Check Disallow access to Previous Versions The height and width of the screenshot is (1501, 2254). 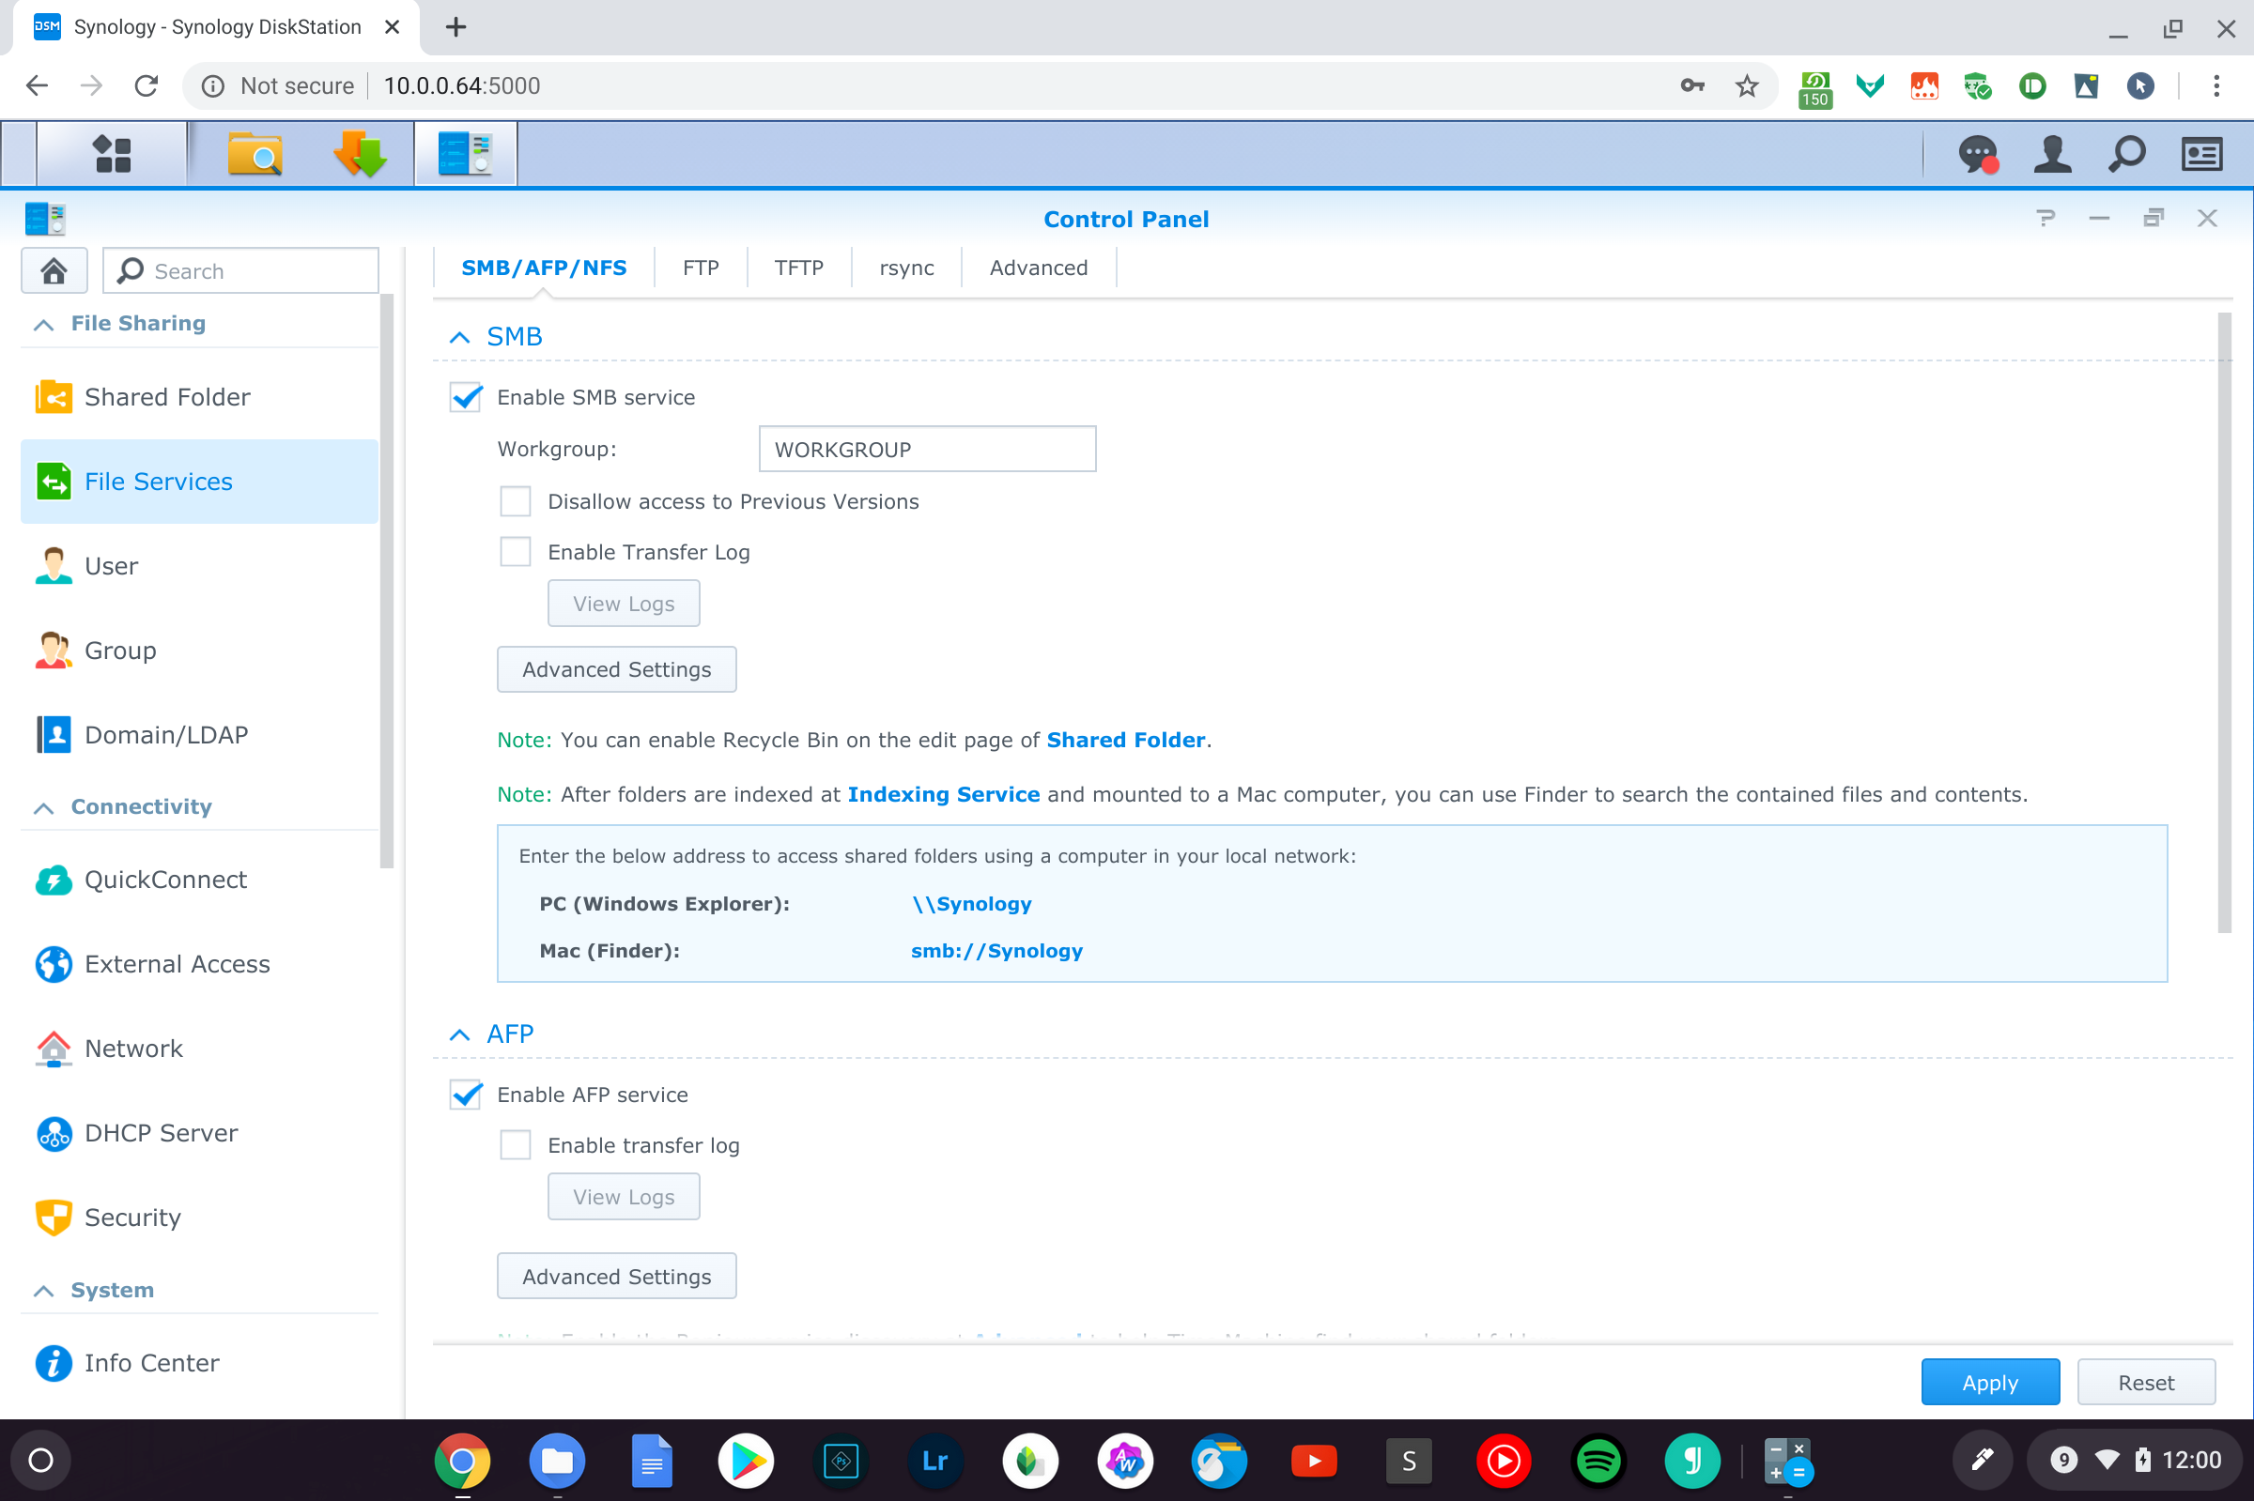click(516, 501)
